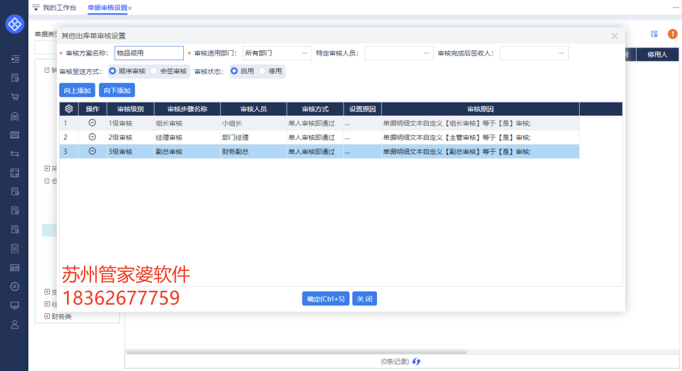The height and width of the screenshot is (371, 682).
Task: Click the orange alert icon at top right
Action: tap(672, 34)
